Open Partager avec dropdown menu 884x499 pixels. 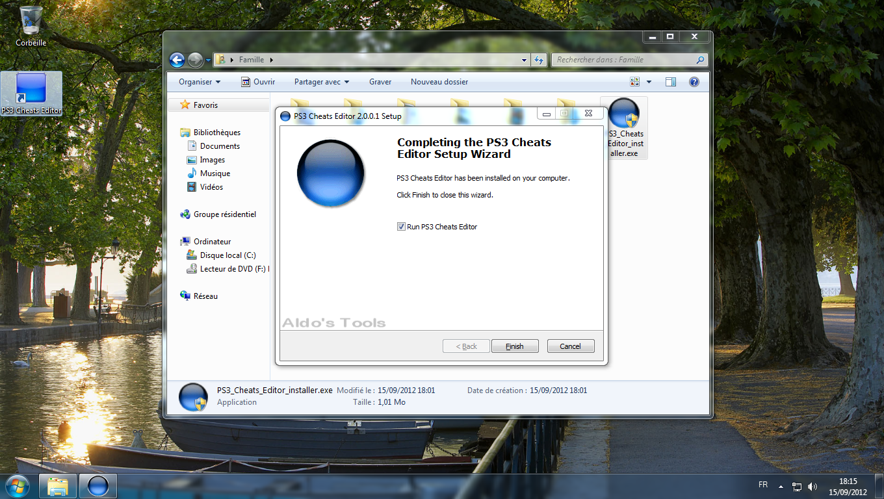(322, 82)
